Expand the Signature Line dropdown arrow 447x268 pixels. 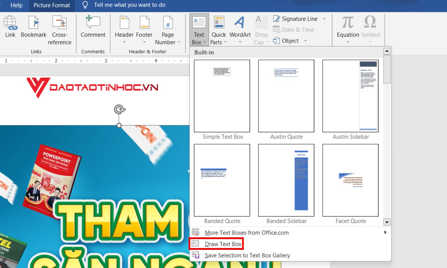click(324, 19)
